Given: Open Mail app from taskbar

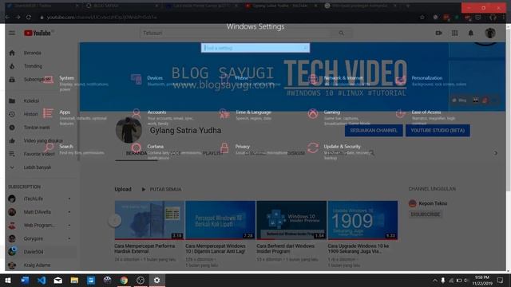Looking at the screenshot, I should (58, 280).
